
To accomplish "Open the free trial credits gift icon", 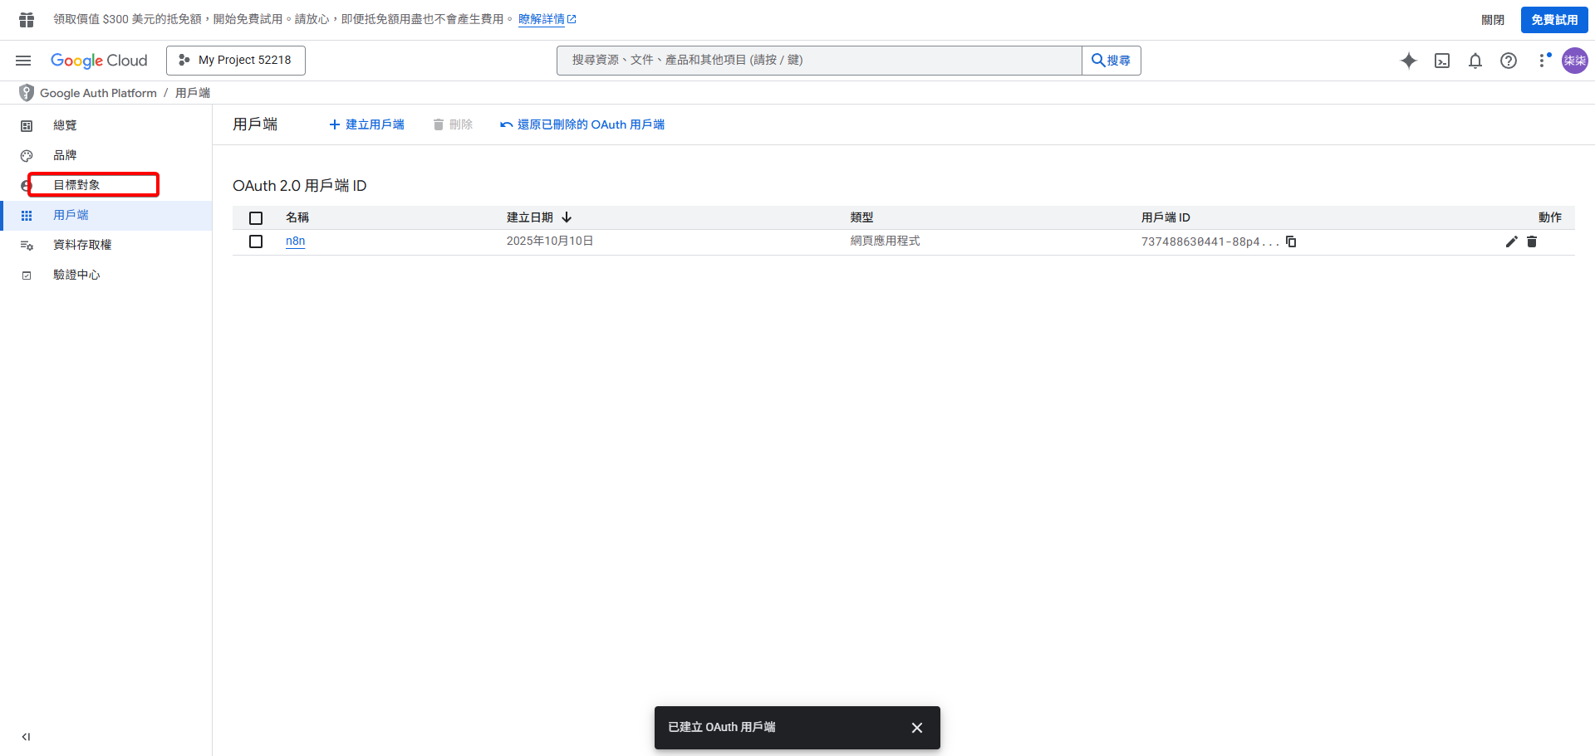I will (25, 18).
